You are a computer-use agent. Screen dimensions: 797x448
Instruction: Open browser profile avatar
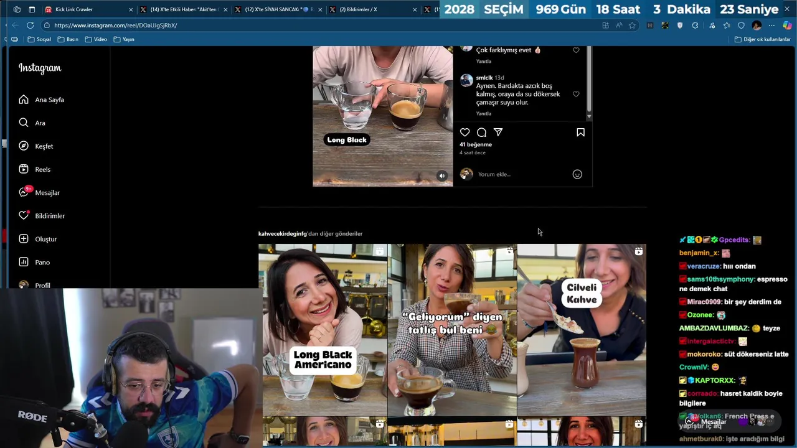click(x=757, y=26)
